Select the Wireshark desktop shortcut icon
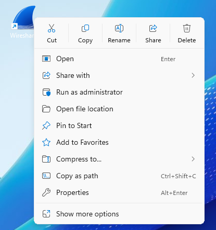Screen dimensions: 216x230 [x=23, y=18]
